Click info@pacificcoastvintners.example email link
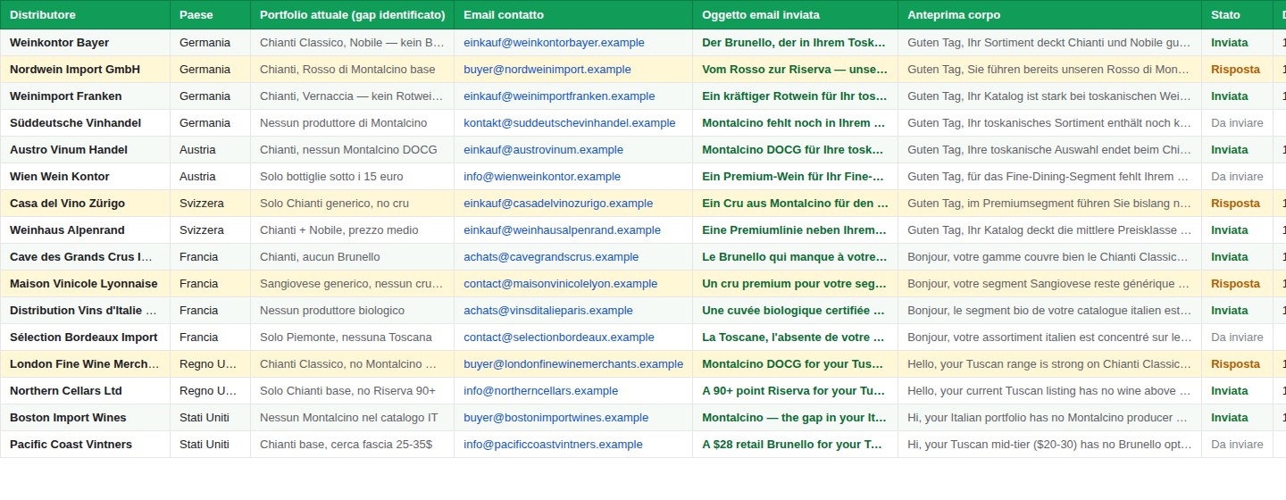1286x500 pixels. point(553,445)
